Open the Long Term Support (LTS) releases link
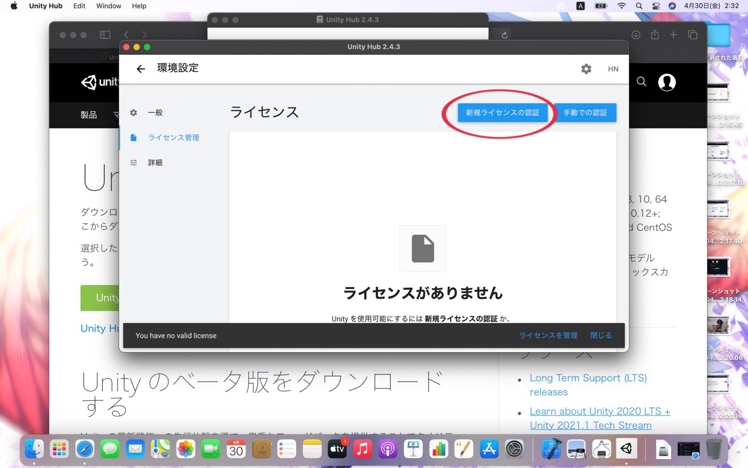748x468 pixels. pos(588,385)
